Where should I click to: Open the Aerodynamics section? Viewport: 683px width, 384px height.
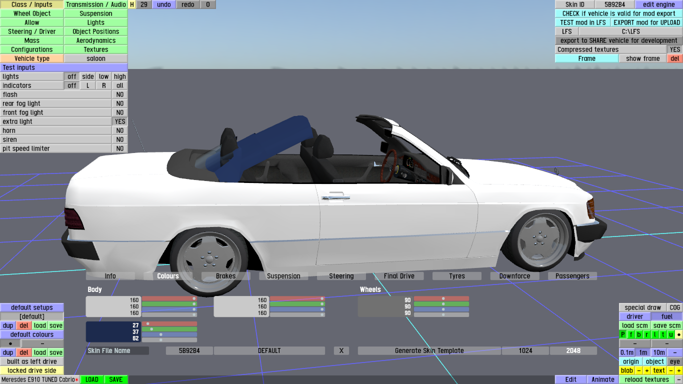pos(96,40)
